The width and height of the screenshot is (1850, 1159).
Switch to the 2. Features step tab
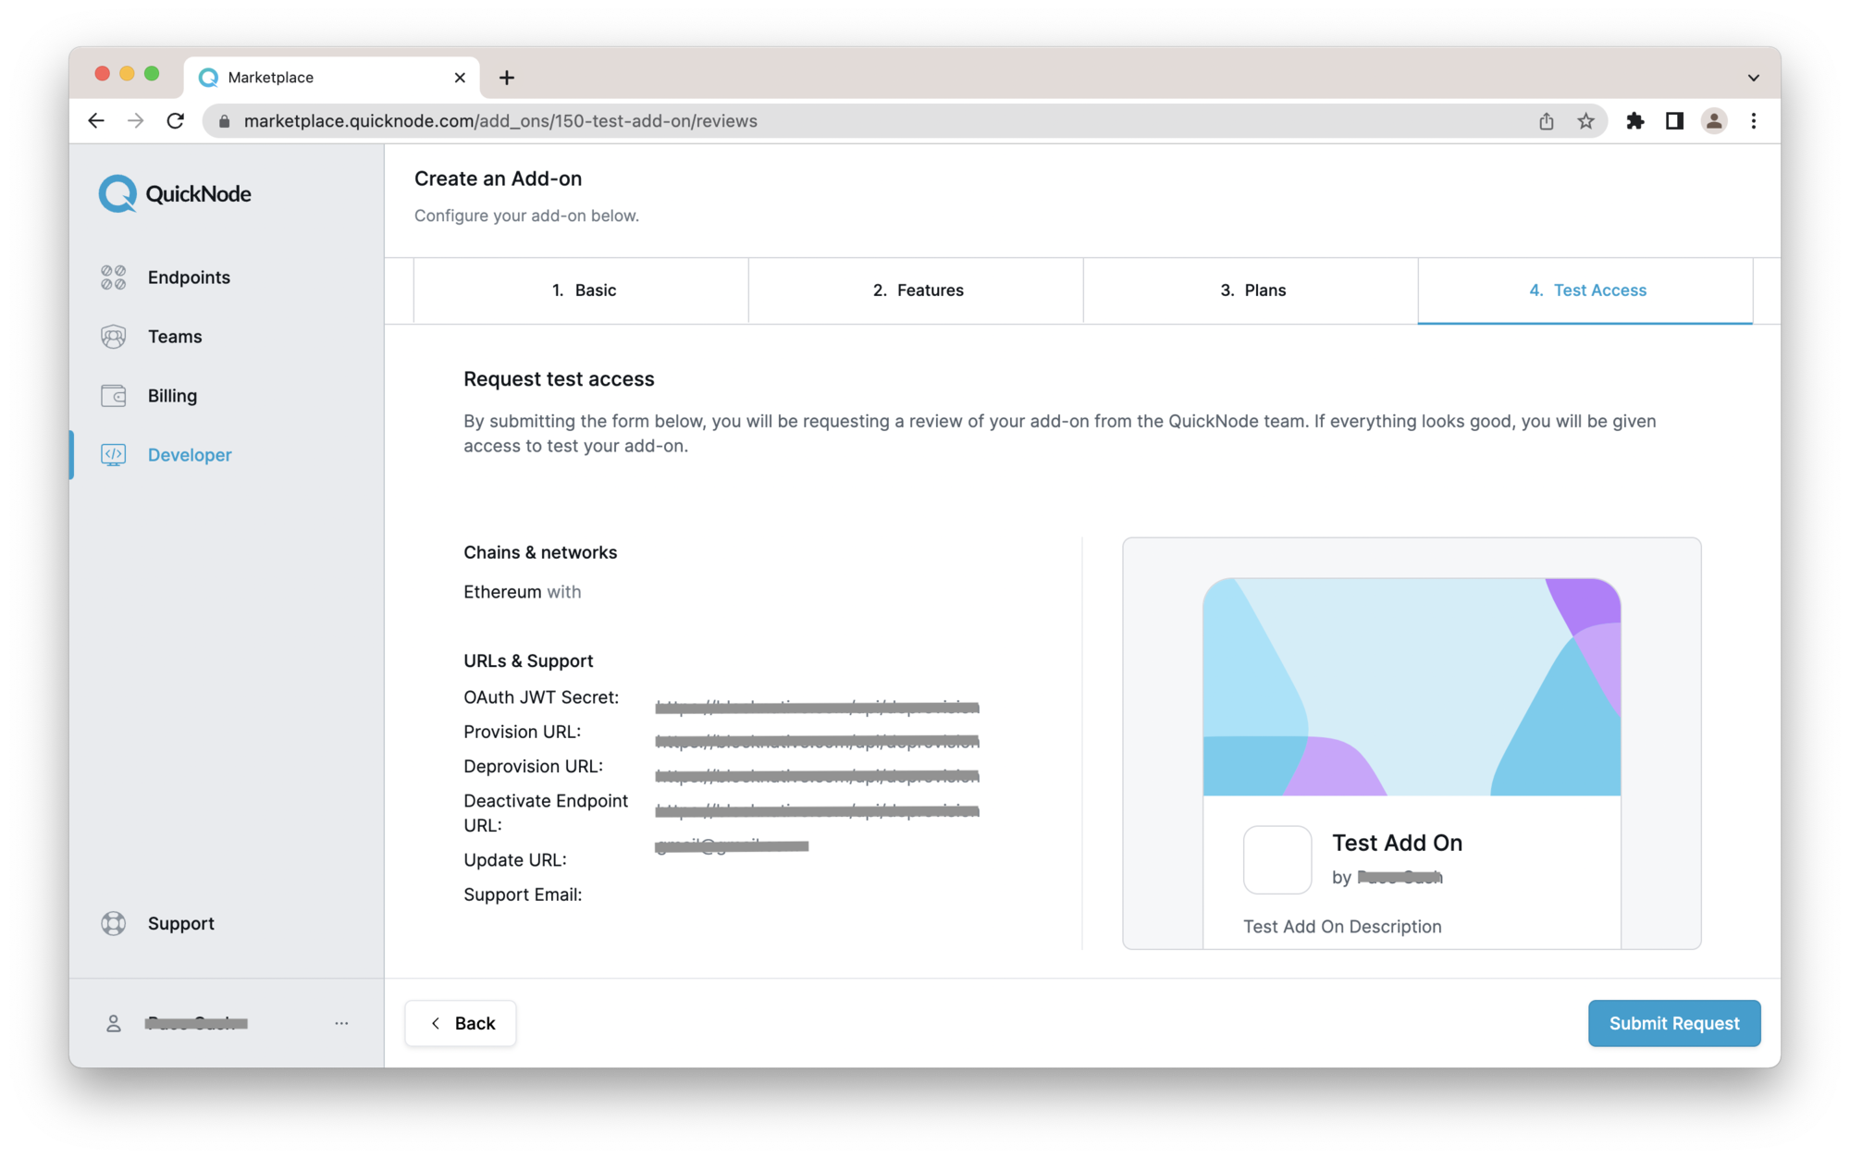(916, 290)
